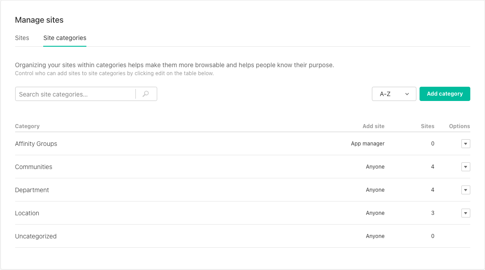Open options dropdown for Location
The height and width of the screenshot is (270, 485).
click(x=466, y=213)
